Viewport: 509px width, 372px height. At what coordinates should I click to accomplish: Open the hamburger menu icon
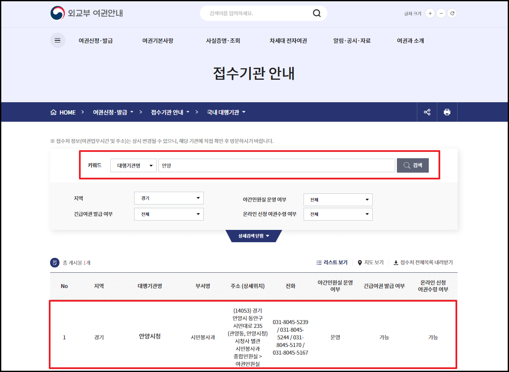tap(58, 40)
